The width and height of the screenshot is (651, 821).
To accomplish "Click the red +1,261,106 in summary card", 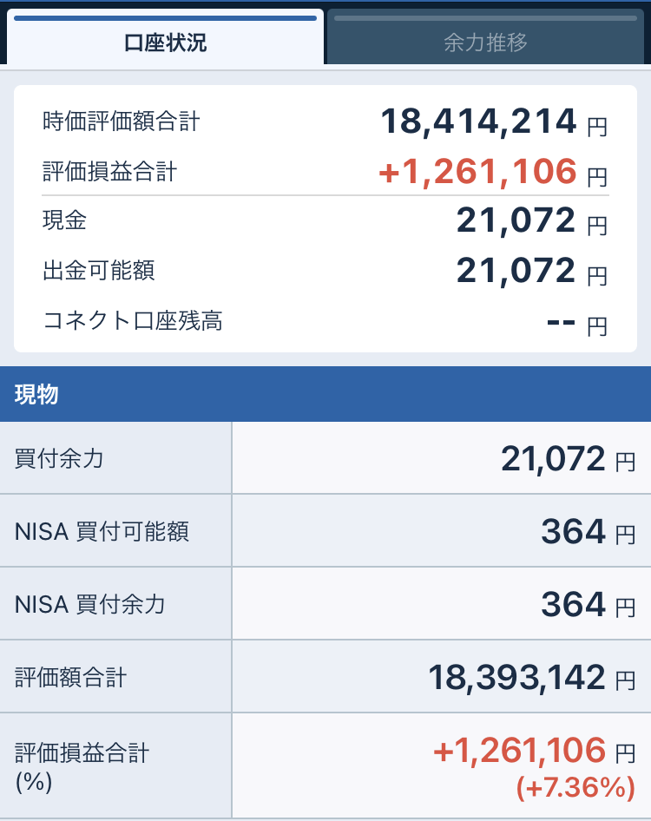I will [x=478, y=172].
